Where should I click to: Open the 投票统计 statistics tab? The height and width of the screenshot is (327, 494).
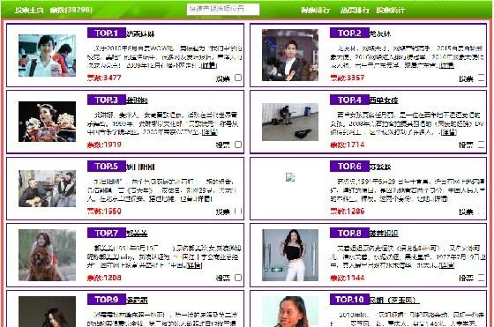(391, 10)
